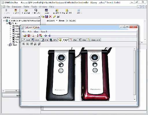The image size is (148, 115).
Task: Open the Table menu
Action: (x=26, y=7)
